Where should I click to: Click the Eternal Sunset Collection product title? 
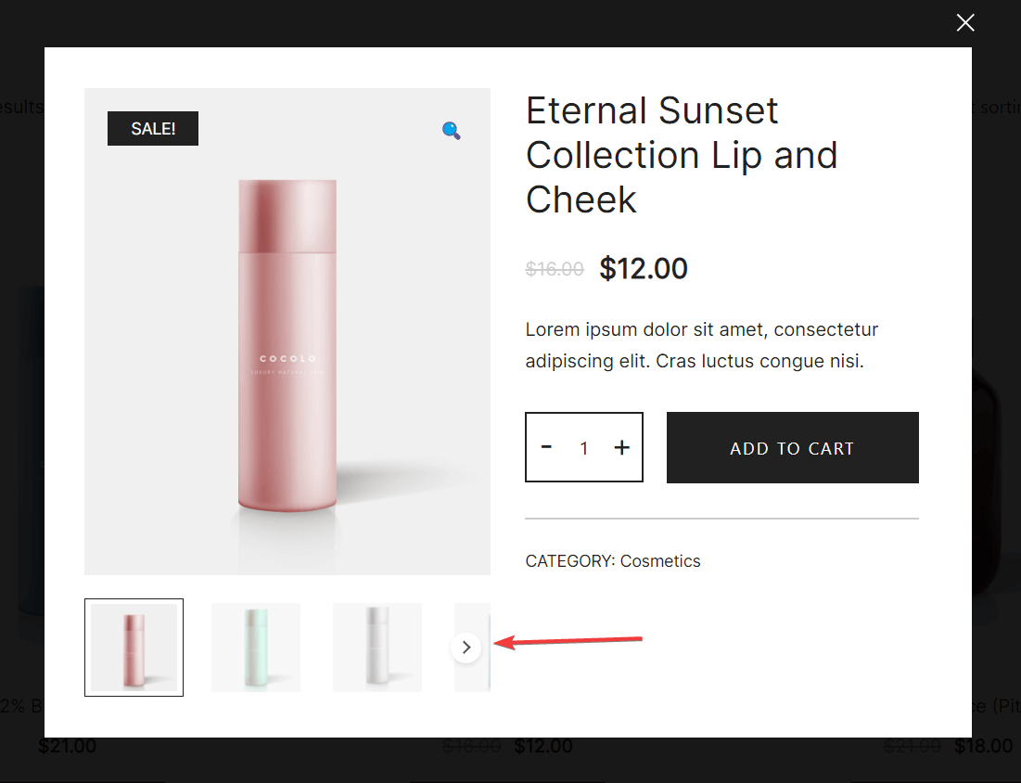coord(682,155)
